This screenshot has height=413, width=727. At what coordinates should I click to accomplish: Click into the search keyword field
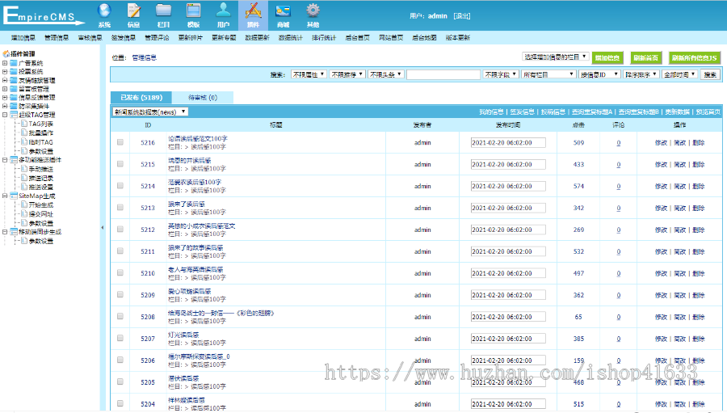click(x=443, y=74)
